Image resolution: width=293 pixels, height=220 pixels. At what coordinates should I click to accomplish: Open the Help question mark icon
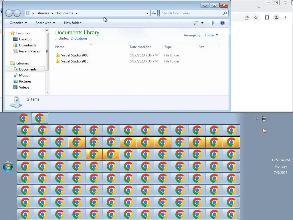click(222, 23)
